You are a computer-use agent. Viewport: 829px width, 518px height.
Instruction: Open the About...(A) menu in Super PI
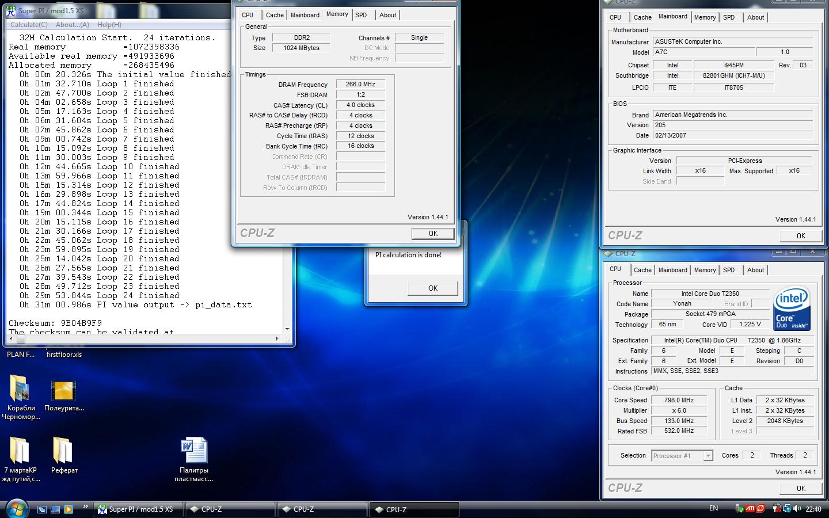(72, 25)
